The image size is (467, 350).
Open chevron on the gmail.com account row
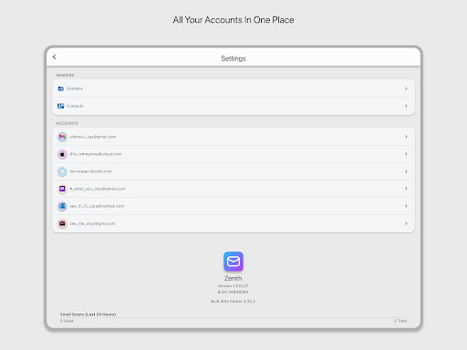tap(406, 137)
